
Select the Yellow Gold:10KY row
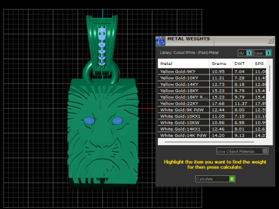coord(212,78)
